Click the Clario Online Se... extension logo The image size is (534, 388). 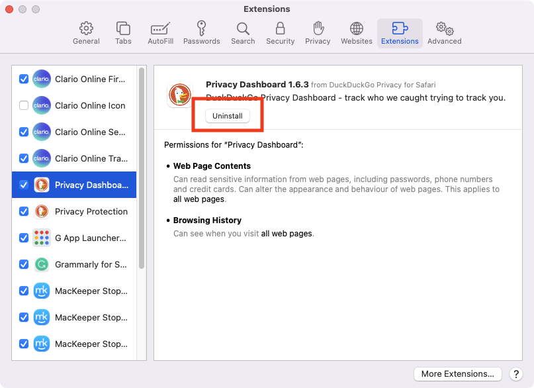[x=42, y=132]
